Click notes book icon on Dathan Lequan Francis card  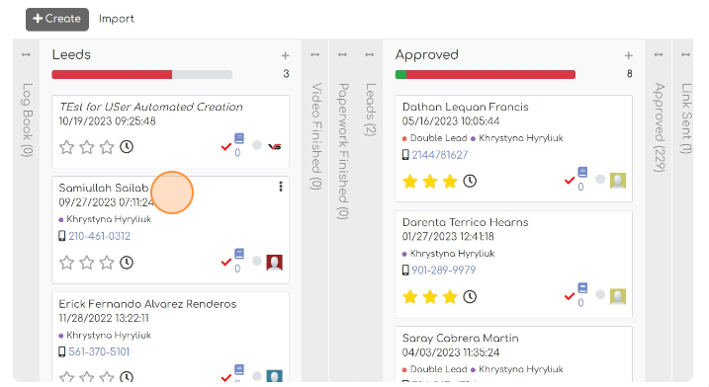[x=582, y=172]
